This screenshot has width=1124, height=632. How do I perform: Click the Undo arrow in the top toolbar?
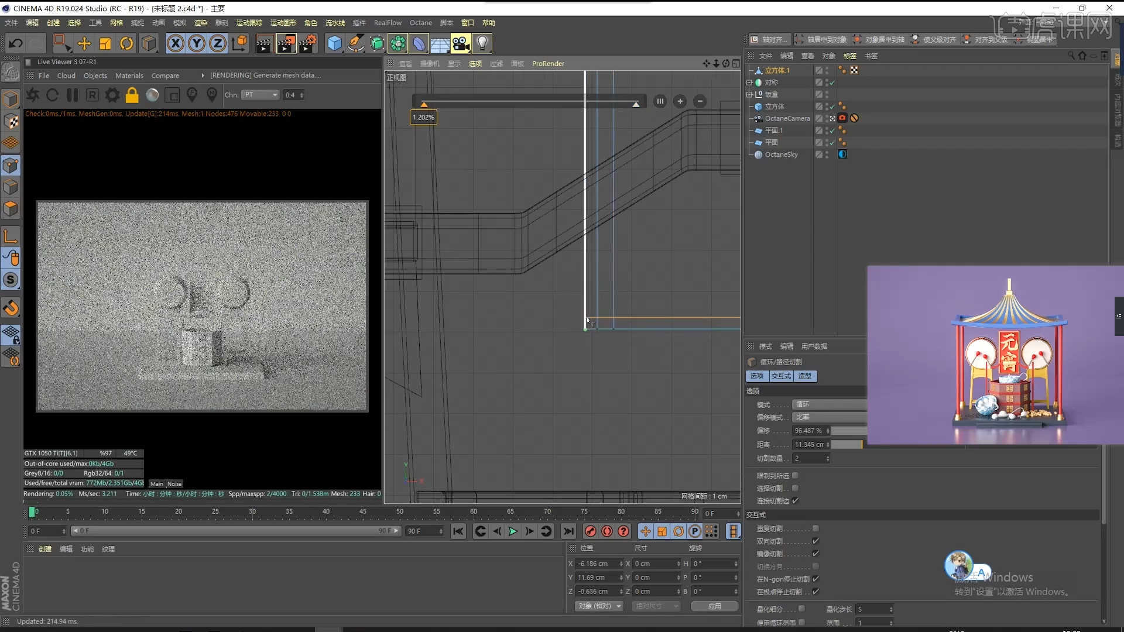16,43
